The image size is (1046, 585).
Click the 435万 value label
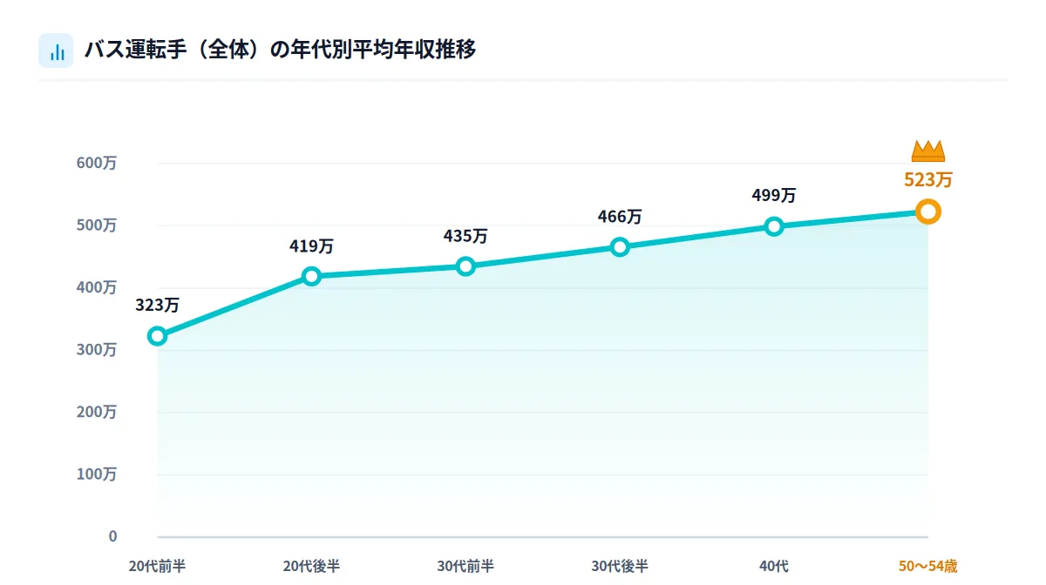coord(465,236)
